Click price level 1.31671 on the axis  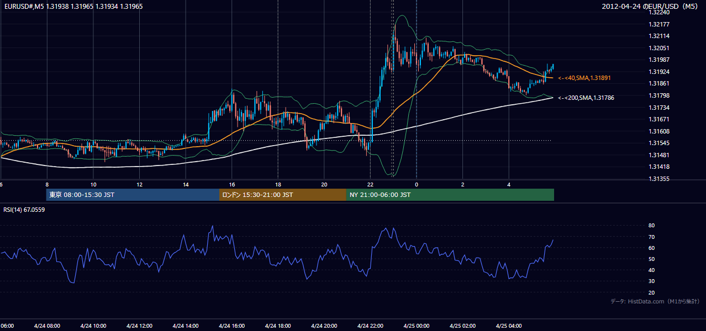coord(659,119)
